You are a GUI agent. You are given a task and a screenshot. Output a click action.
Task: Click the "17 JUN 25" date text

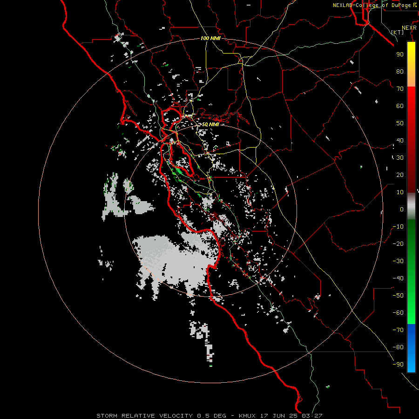click(x=279, y=416)
